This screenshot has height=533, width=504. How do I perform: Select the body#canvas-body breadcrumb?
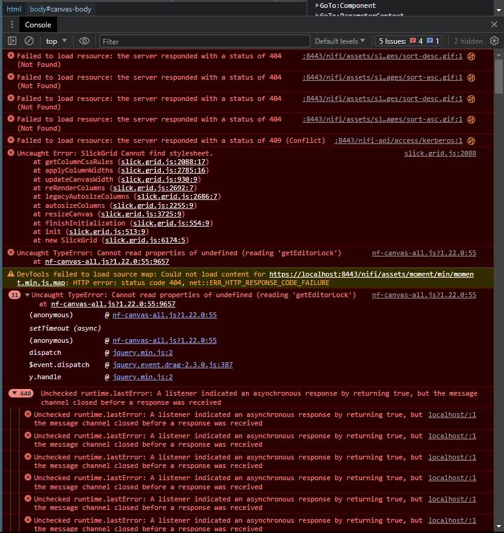tap(61, 9)
